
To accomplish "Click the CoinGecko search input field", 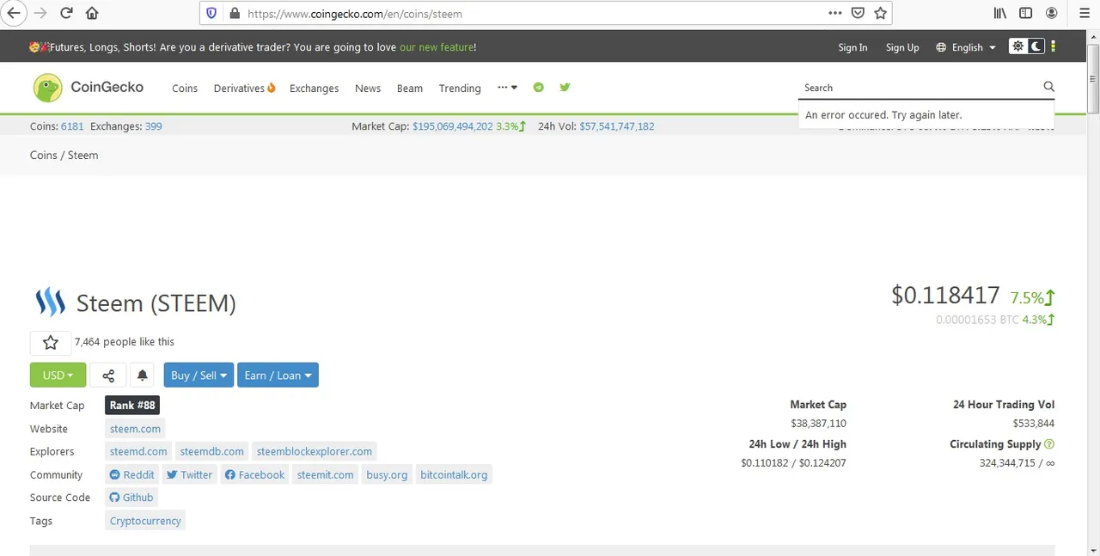I will click(x=920, y=88).
